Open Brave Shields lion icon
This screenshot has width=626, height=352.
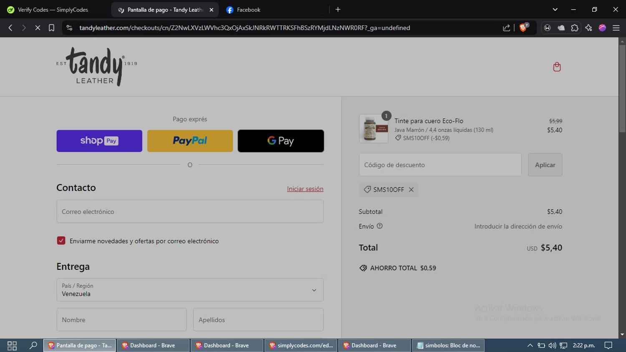tap(523, 28)
